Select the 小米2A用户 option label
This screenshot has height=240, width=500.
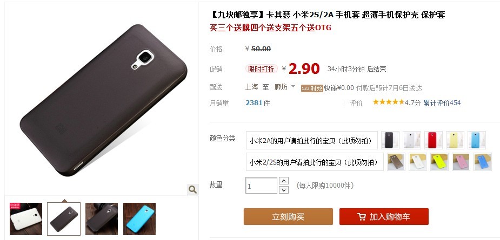(x=311, y=140)
